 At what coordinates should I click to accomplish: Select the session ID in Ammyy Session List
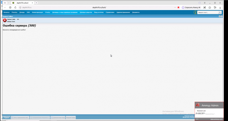coord(200,113)
